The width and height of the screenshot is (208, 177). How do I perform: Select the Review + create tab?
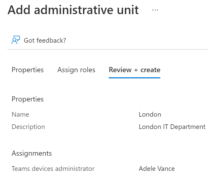click(x=134, y=70)
